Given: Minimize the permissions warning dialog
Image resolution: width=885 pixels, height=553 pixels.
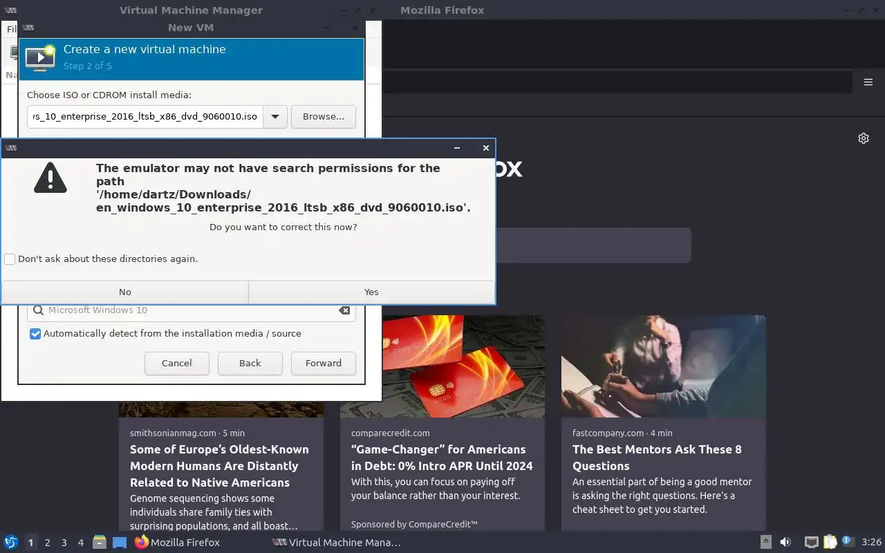Looking at the screenshot, I should pyautogui.click(x=457, y=148).
